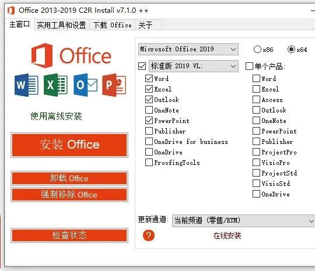Click the blue Outlook envelope icon

(86, 85)
